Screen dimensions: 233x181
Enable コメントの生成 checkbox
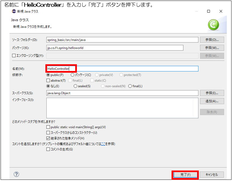[48, 149]
